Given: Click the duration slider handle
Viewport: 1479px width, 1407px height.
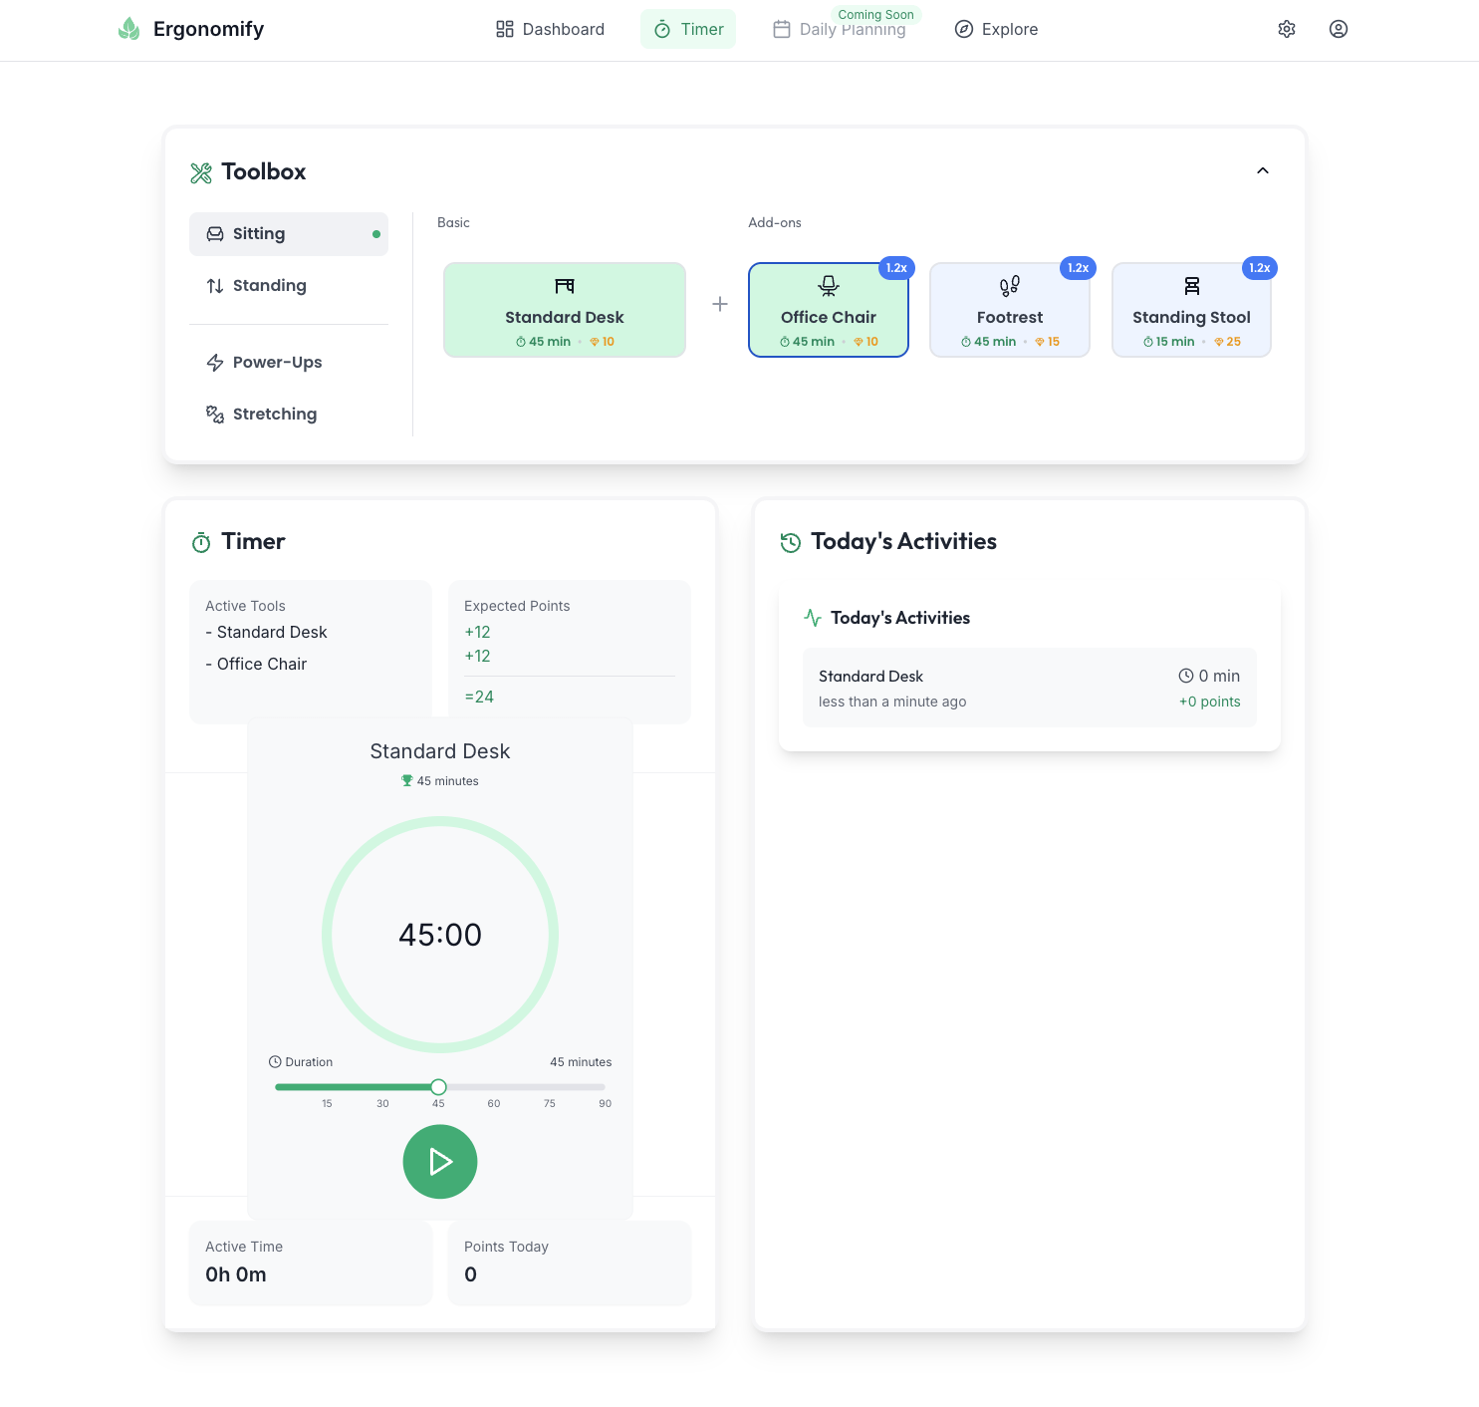Looking at the screenshot, I should coord(438,1087).
